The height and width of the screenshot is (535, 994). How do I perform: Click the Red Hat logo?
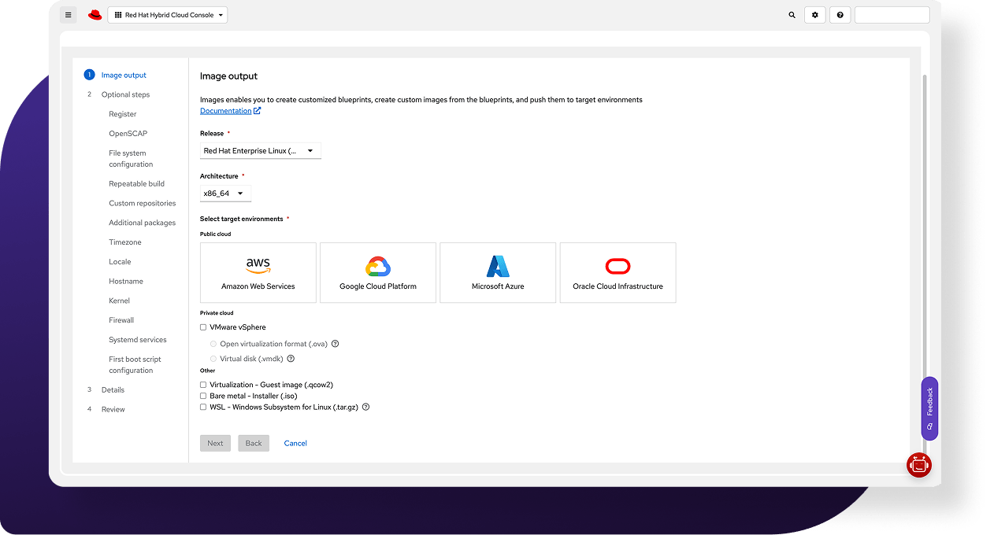[x=95, y=15]
